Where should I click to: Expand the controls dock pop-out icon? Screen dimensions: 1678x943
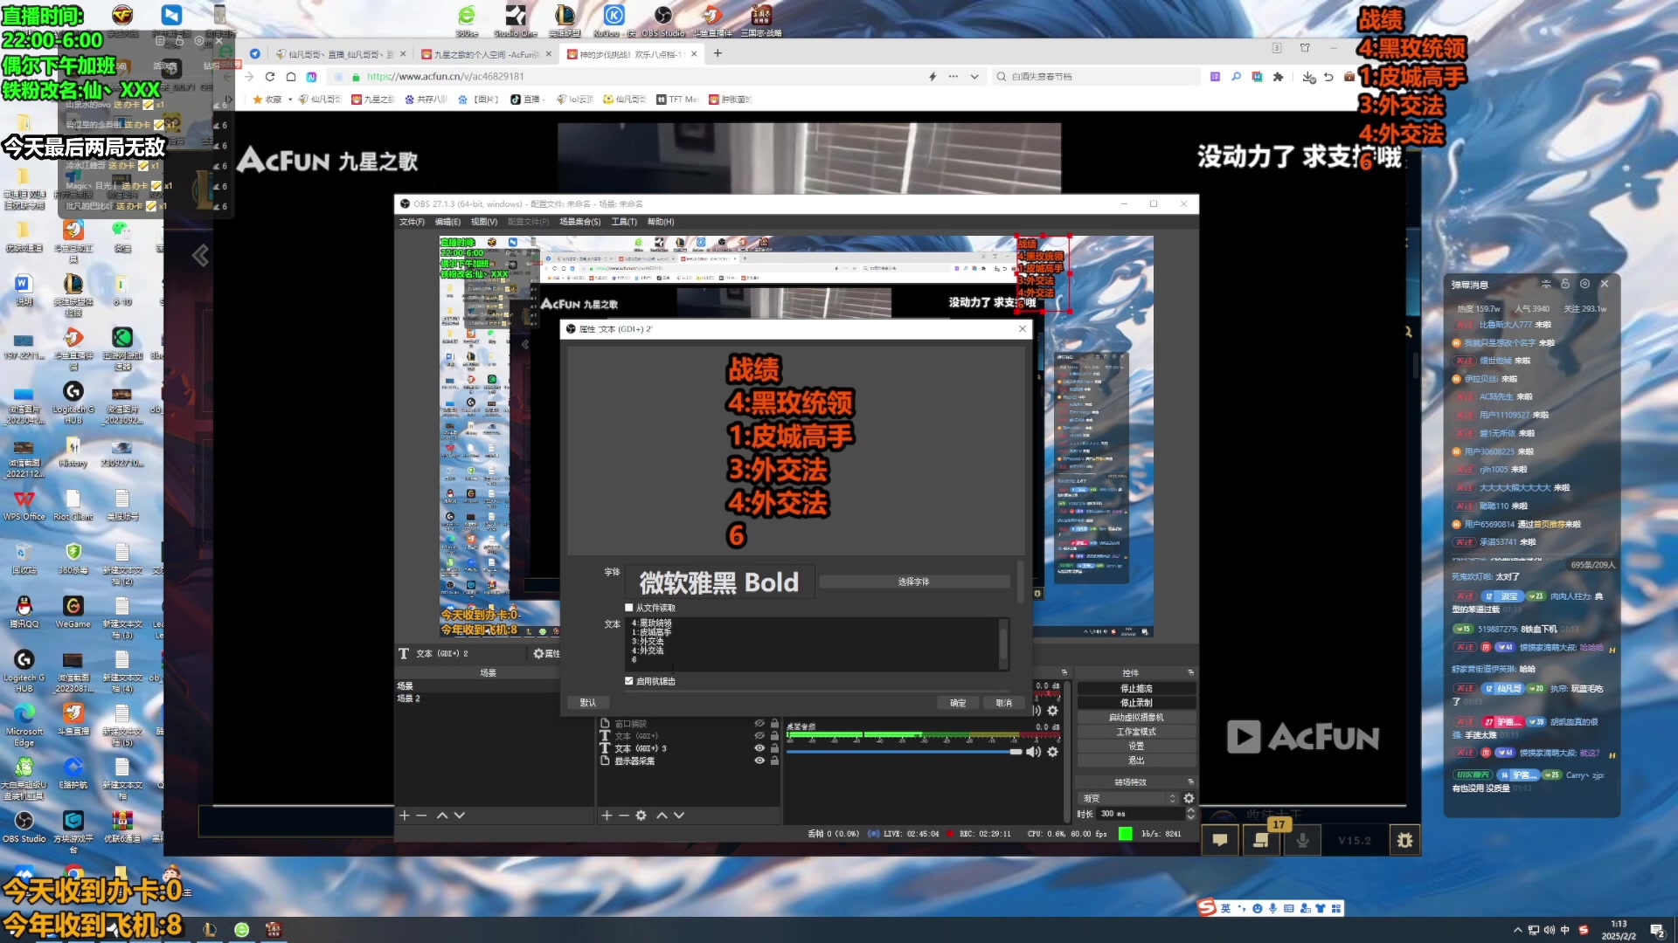pyautogui.click(x=1190, y=672)
